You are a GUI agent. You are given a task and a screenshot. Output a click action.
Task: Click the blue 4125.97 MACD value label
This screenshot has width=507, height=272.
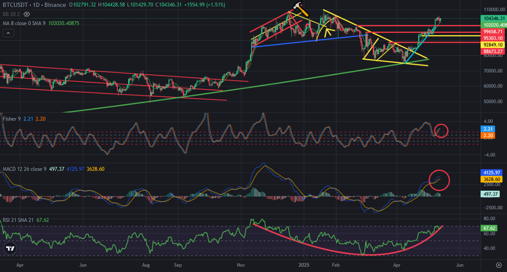(492, 173)
